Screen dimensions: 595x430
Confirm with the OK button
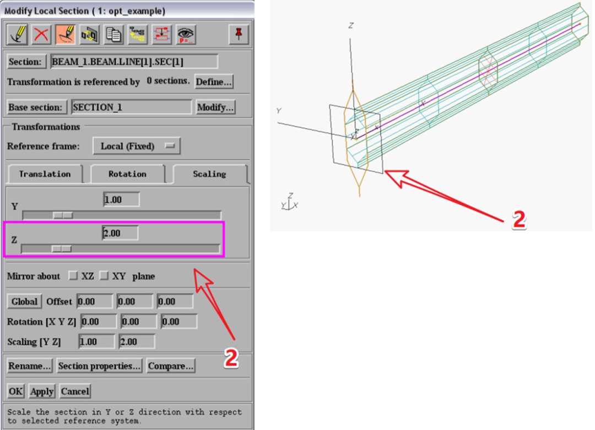(x=15, y=391)
